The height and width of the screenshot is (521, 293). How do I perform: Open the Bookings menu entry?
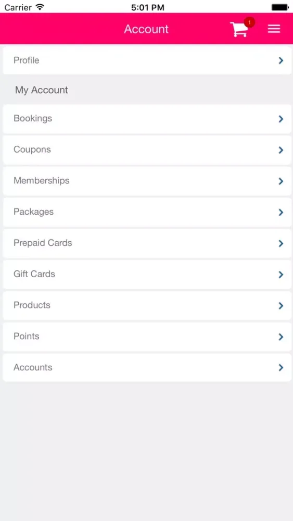tap(147, 119)
